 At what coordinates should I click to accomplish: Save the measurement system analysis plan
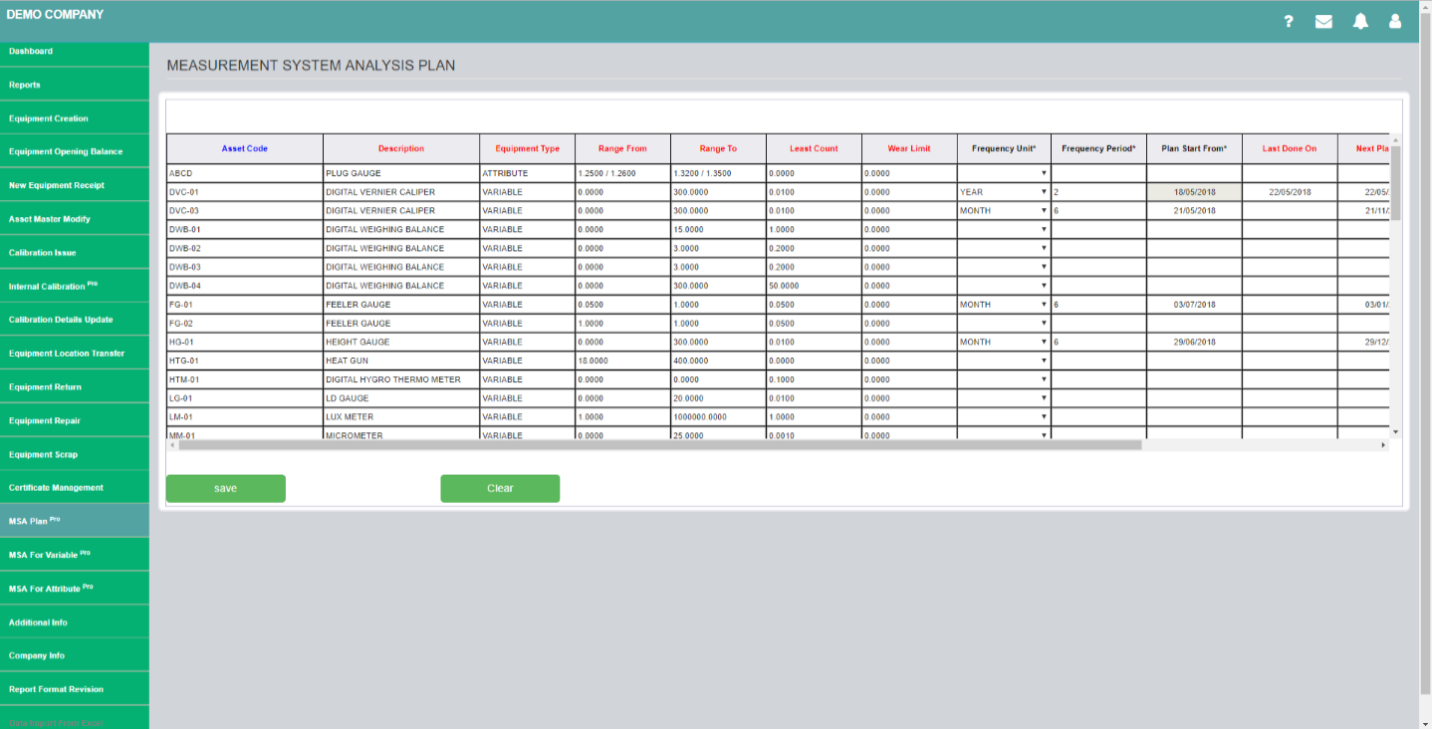225,488
